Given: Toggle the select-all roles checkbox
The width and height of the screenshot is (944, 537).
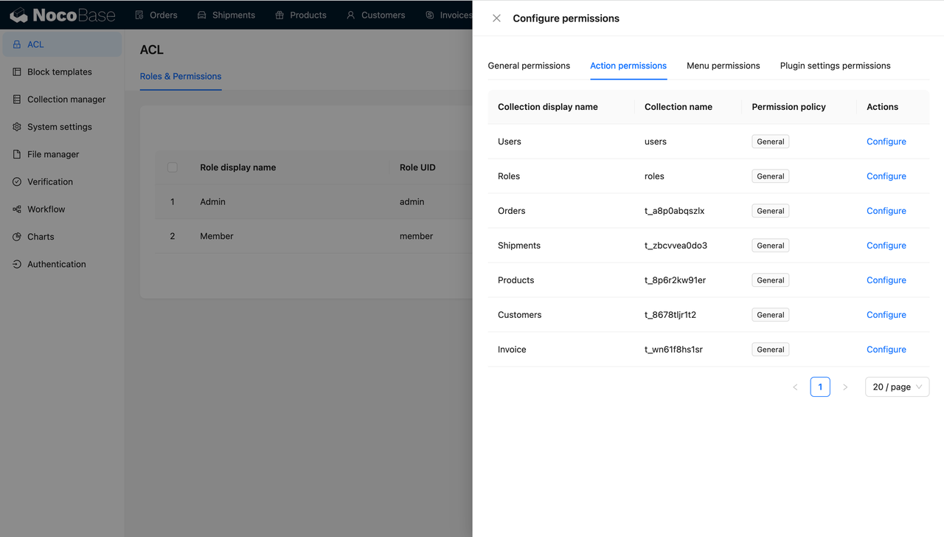Looking at the screenshot, I should [173, 167].
